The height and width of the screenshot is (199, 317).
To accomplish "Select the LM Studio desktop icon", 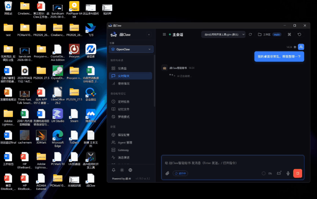I will click(x=58, y=116).
